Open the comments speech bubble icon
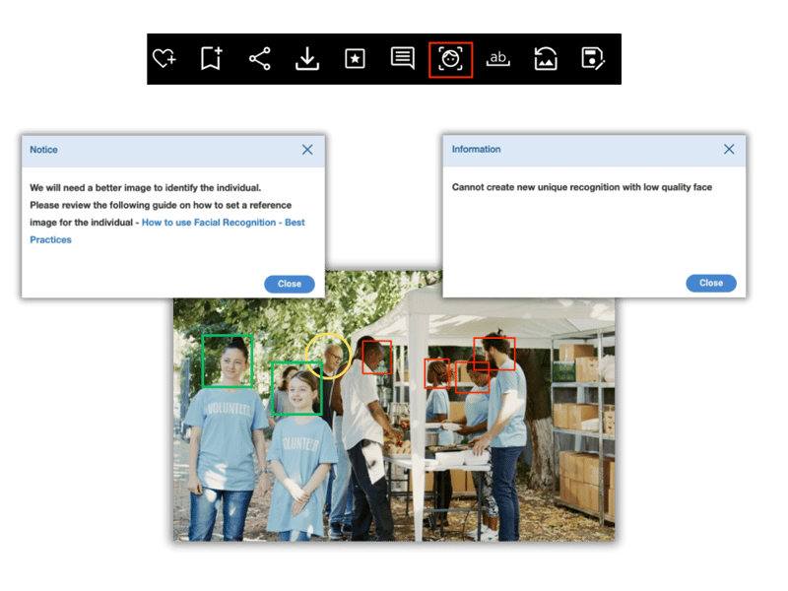The width and height of the screenshot is (788, 591). coord(402,59)
